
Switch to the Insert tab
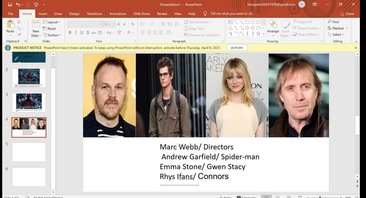pos(43,14)
